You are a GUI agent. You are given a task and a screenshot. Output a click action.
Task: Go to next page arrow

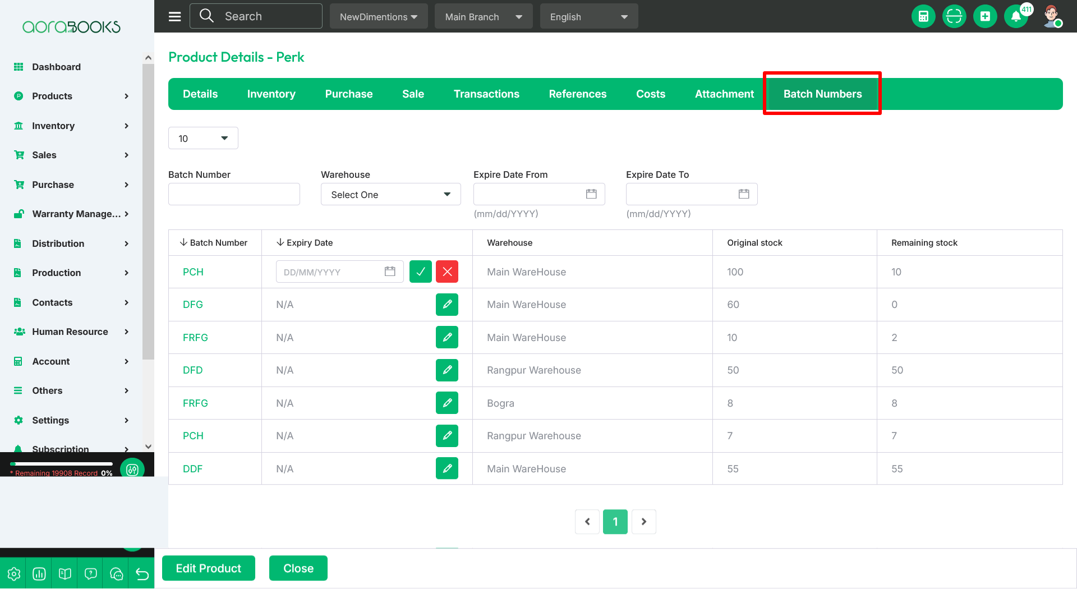coord(644,522)
